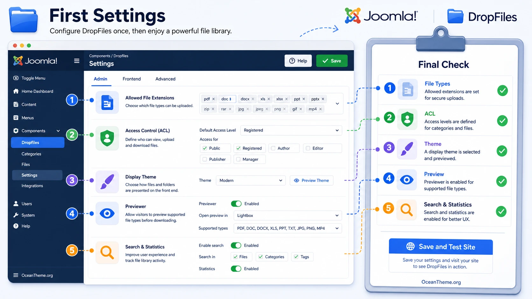532x299 pixels.
Task: Toggle the Previewer Enabled switch
Action: (236, 204)
